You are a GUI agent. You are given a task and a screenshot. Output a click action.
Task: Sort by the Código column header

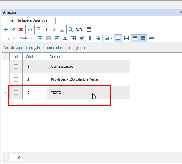click(35, 57)
